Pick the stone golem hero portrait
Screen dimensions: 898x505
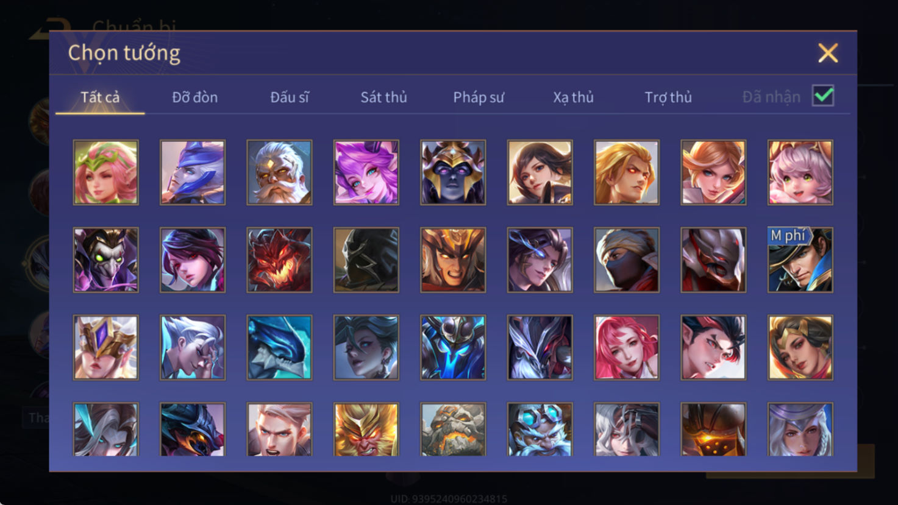tap(453, 429)
